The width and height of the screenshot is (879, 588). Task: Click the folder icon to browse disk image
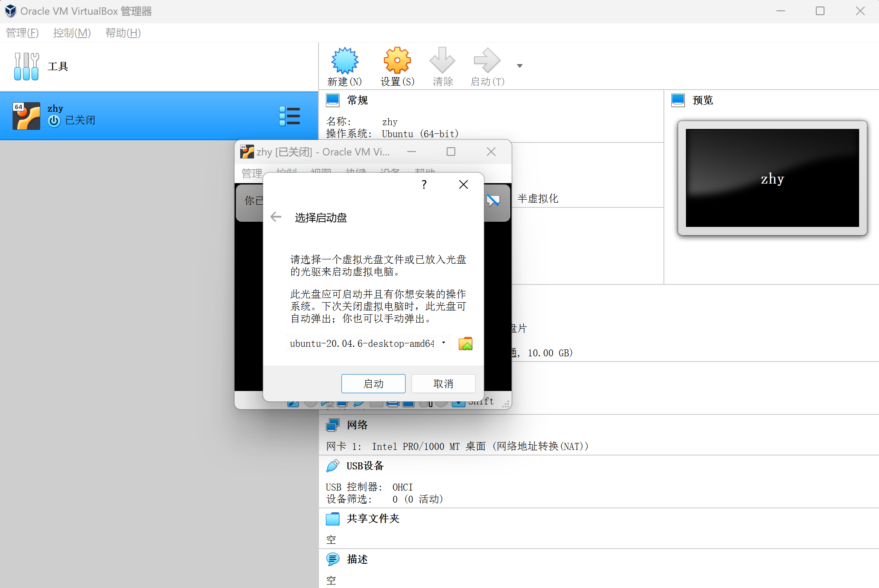(466, 344)
